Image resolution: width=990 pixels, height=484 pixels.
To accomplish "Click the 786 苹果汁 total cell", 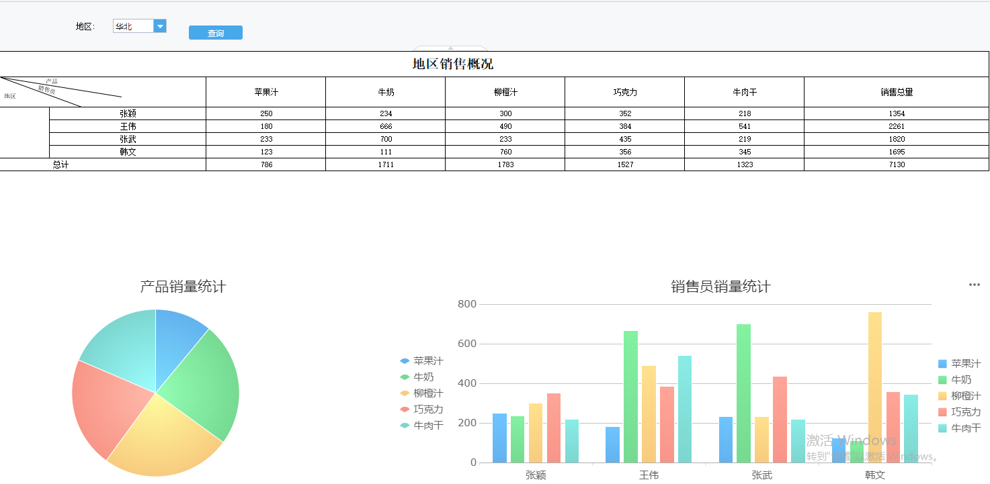I will (266, 164).
